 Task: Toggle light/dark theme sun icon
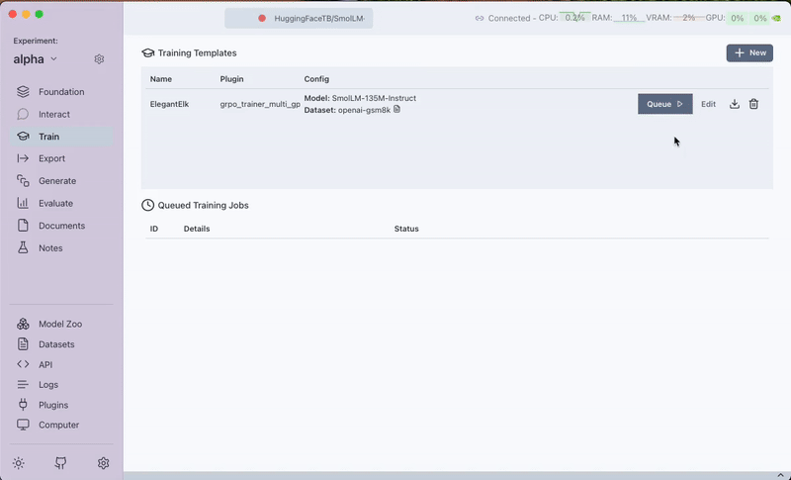19,463
